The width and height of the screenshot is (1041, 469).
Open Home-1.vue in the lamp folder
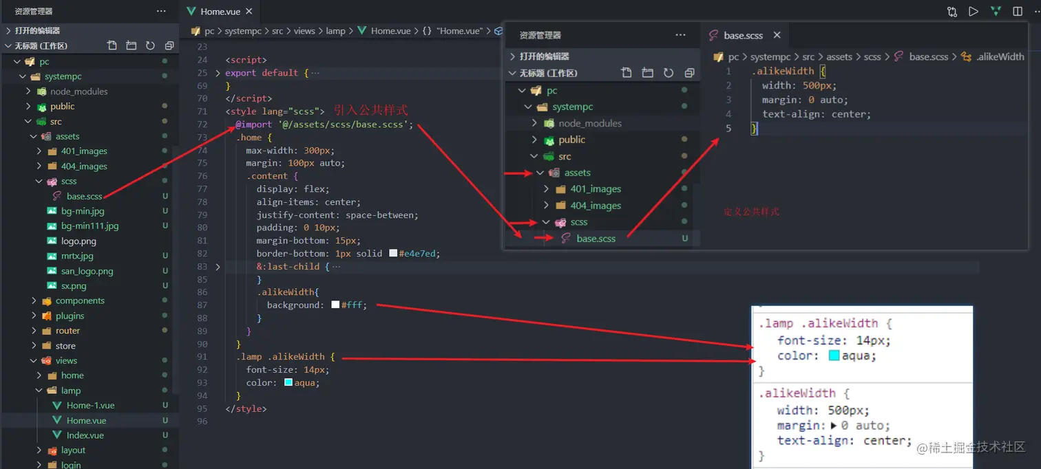[90, 406]
